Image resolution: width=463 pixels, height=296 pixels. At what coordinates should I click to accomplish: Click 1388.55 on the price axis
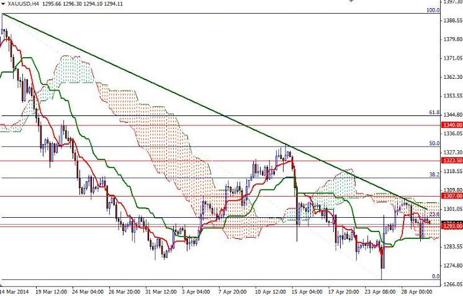(452, 20)
